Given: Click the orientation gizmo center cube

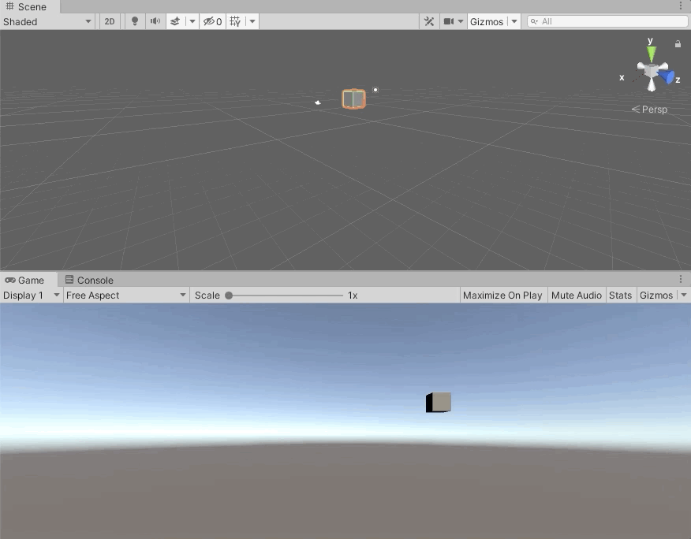Looking at the screenshot, I should 651,70.
